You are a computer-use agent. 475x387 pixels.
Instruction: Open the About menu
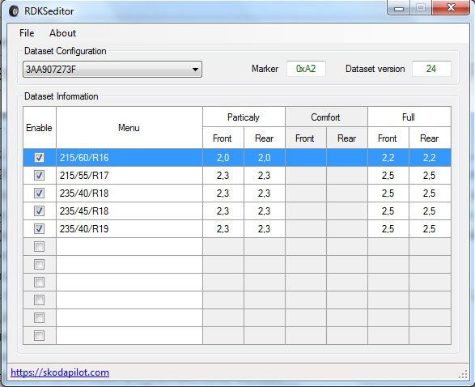(62, 33)
